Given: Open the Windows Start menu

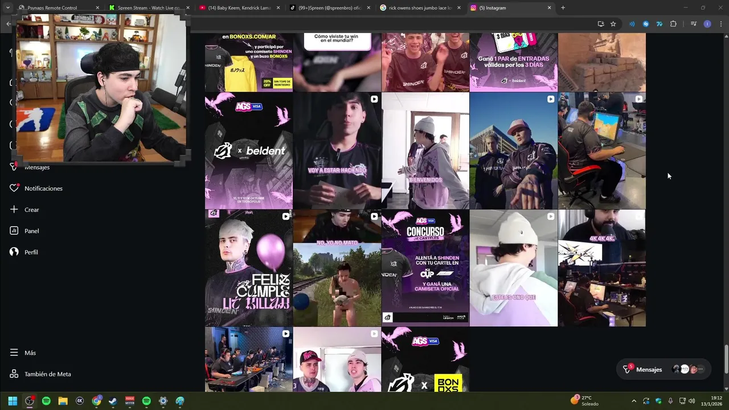Looking at the screenshot, I should [13, 401].
